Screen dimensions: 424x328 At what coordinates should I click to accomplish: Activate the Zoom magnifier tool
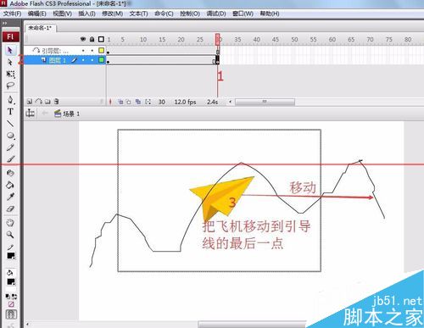click(10, 235)
